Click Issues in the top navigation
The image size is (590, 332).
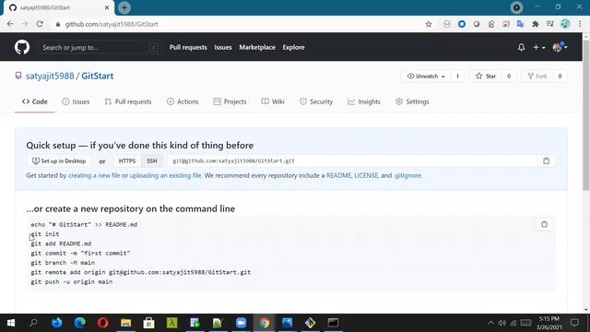(x=223, y=47)
